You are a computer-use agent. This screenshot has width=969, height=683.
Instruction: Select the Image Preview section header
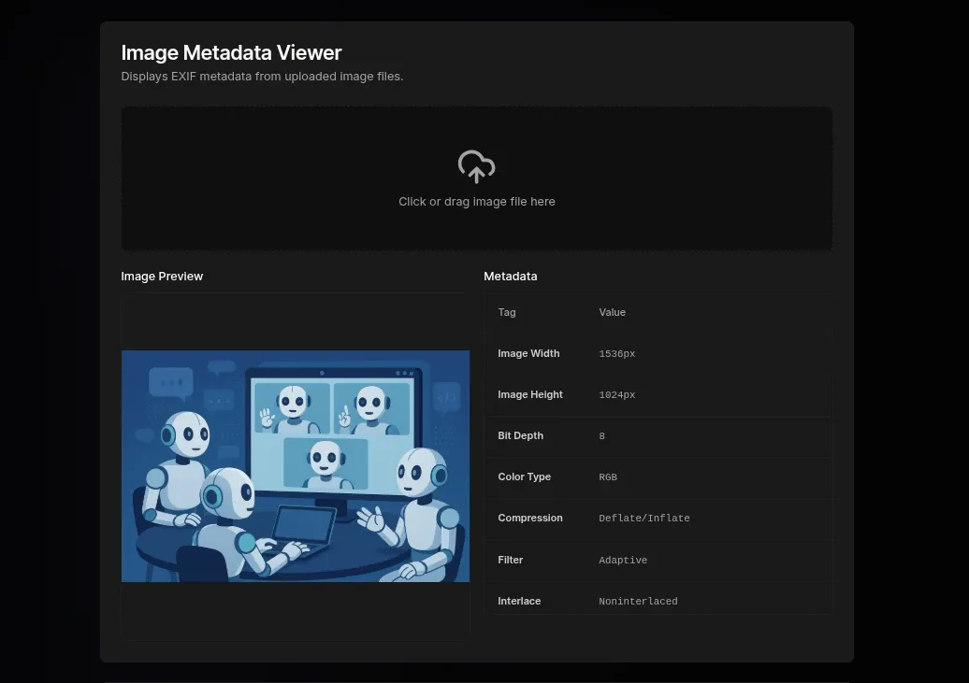162,276
